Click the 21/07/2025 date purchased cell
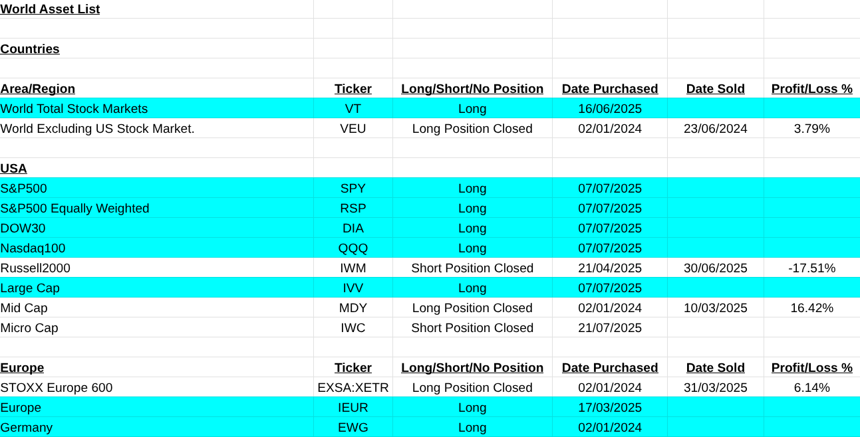 coord(609,328)
